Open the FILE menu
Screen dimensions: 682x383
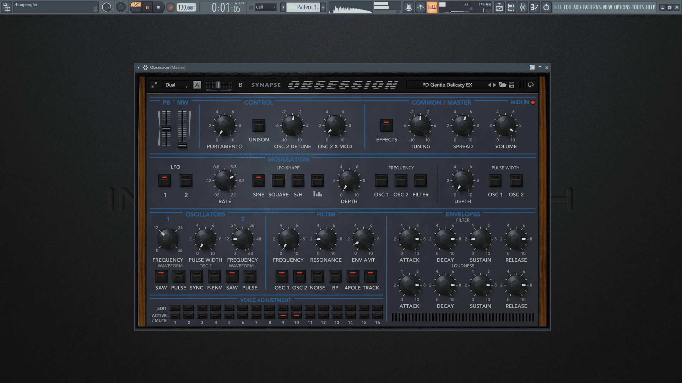coord(558,7)
